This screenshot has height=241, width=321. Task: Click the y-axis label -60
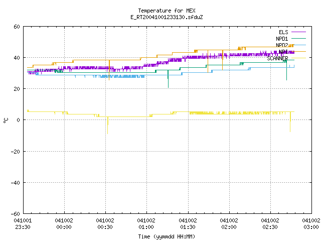pos(15,214)
